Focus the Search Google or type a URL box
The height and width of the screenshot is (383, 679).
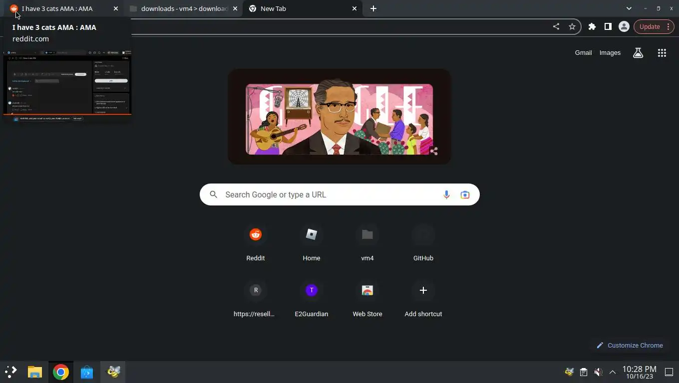point(339,194)
